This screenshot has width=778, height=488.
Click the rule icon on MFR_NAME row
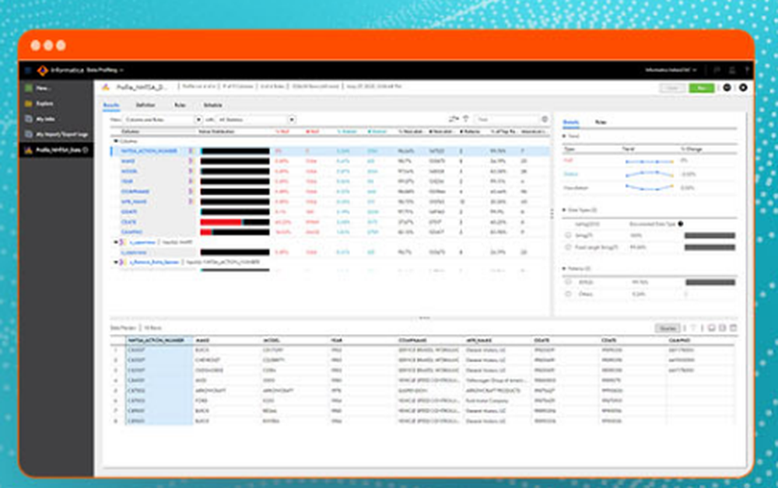pos(191,201)
